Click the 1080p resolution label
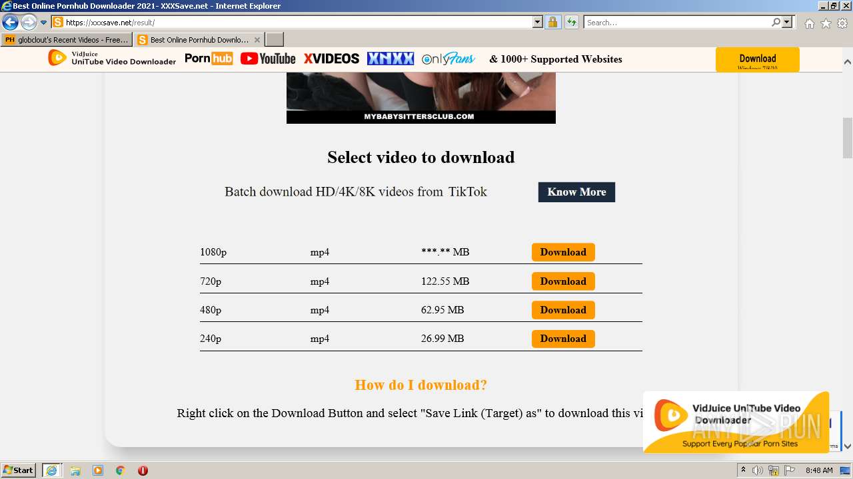The height and width of the screenshot is (479, 853). coord(213,252)
